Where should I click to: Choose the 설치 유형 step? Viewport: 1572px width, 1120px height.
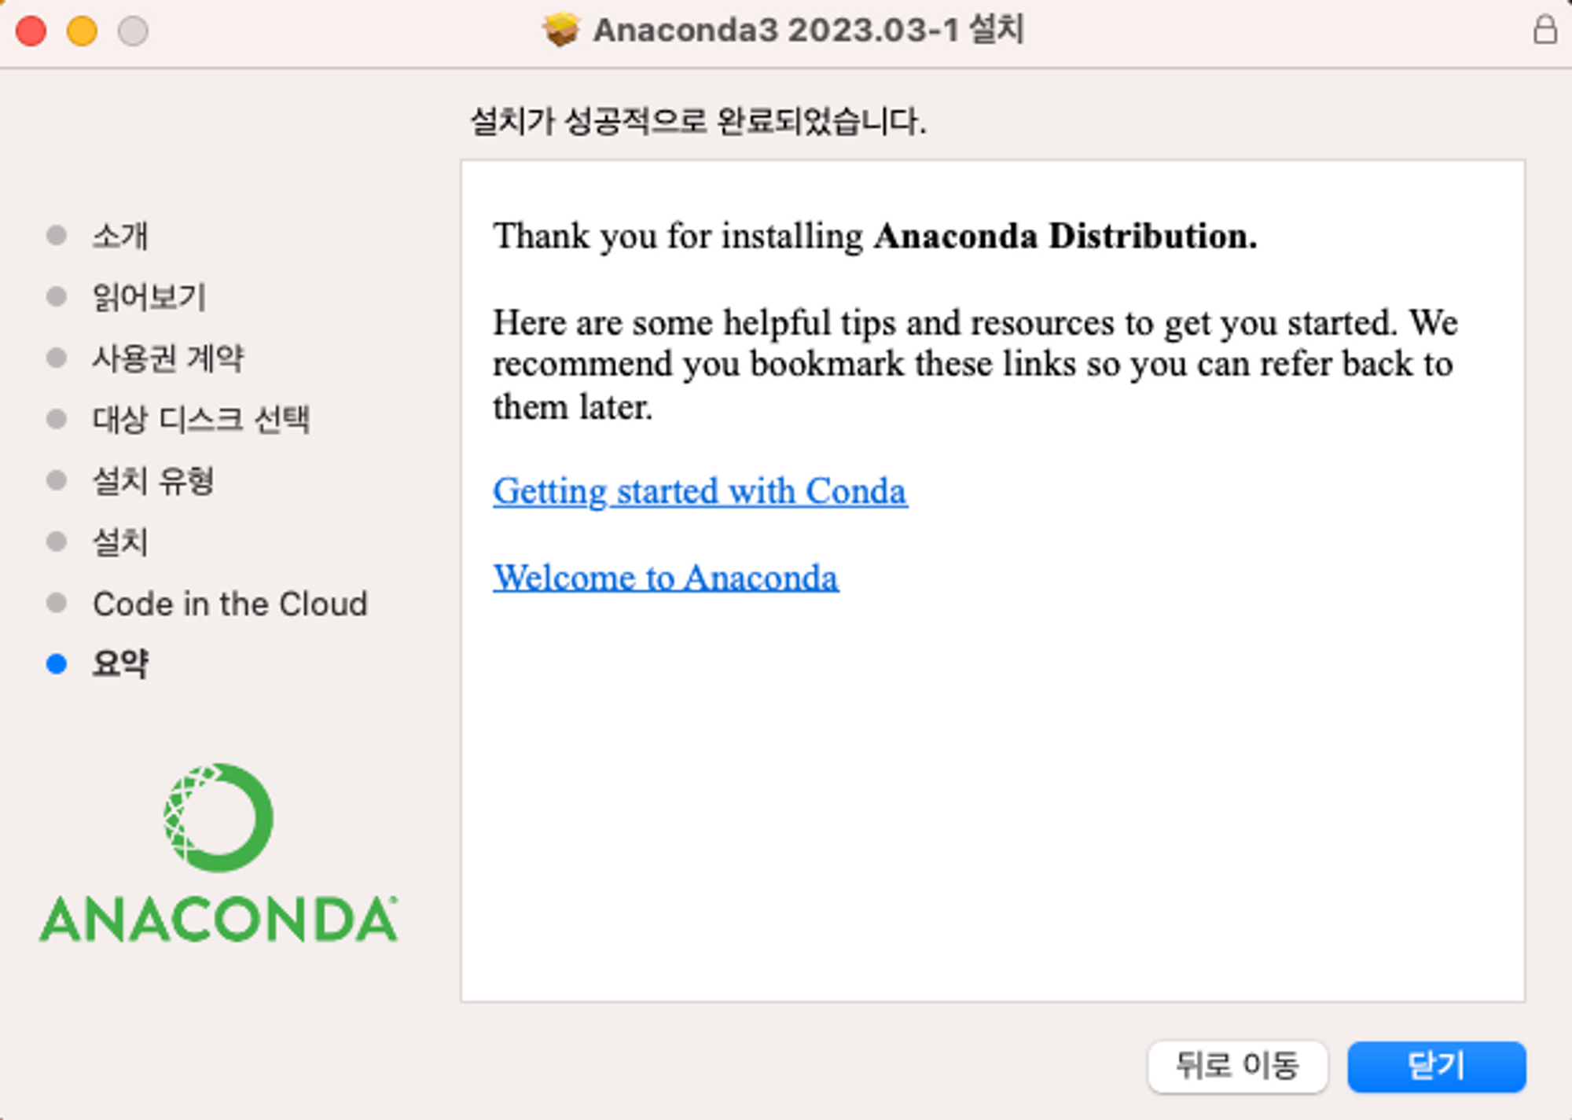coord(153,480)
